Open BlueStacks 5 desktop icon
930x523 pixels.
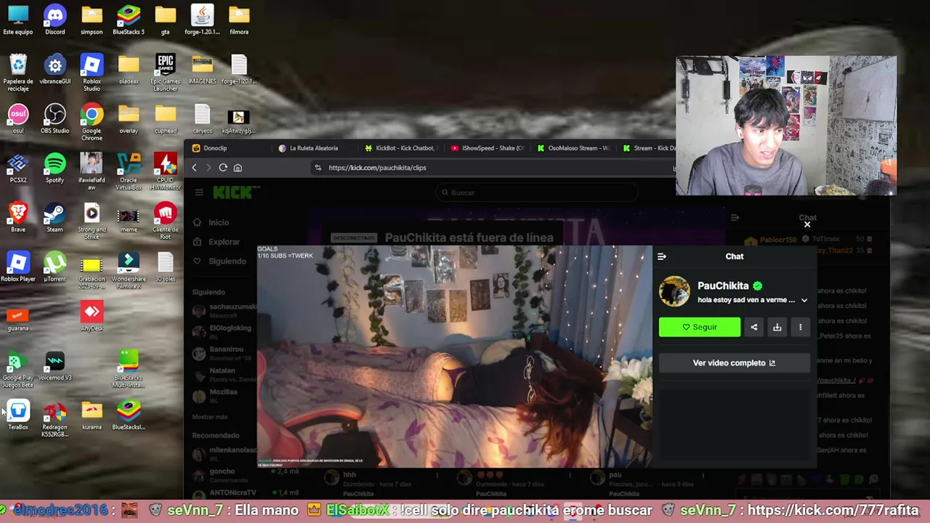[129, 20]
